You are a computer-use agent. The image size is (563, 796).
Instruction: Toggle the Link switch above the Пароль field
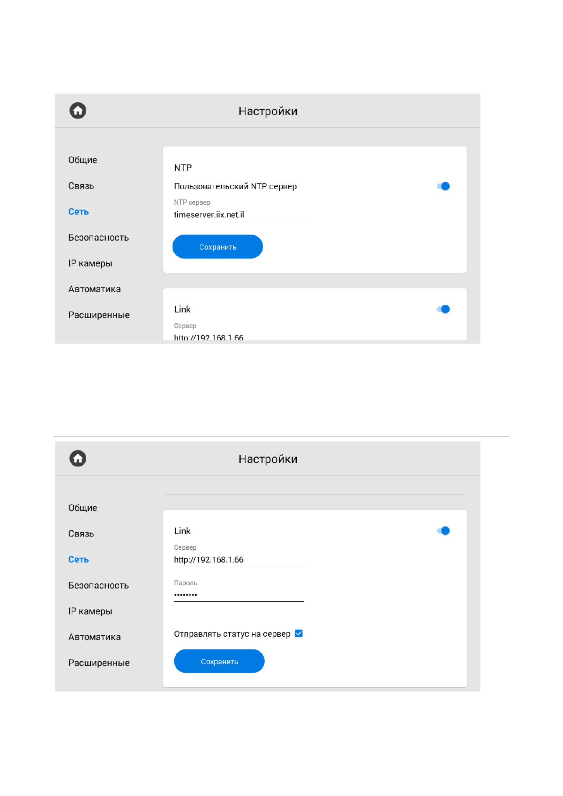443,531
